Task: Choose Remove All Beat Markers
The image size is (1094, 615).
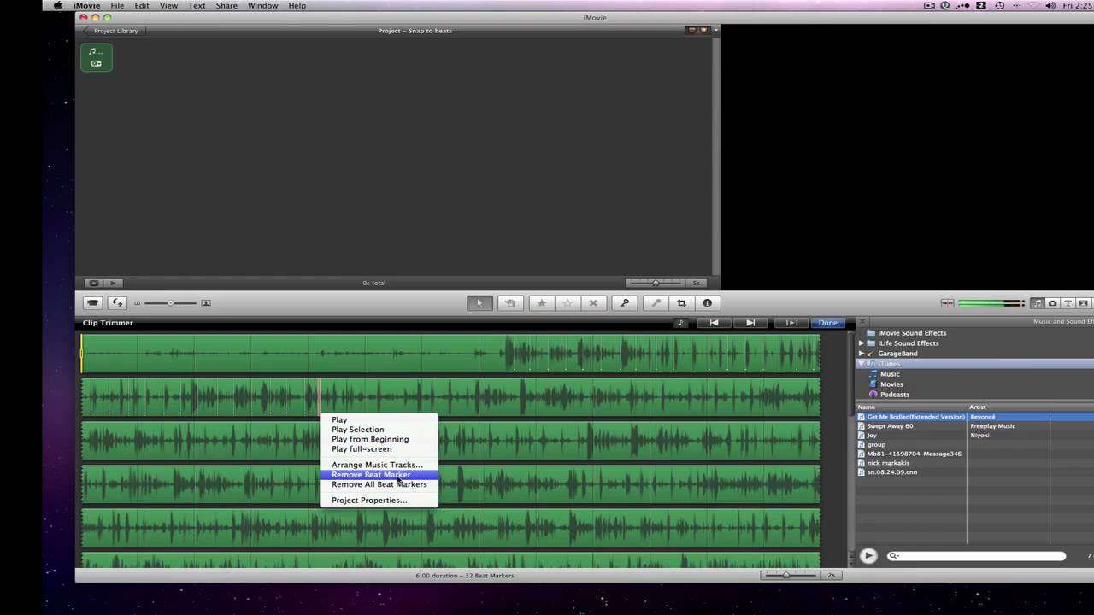Action: pyautogui.click(x=379, y=484)
